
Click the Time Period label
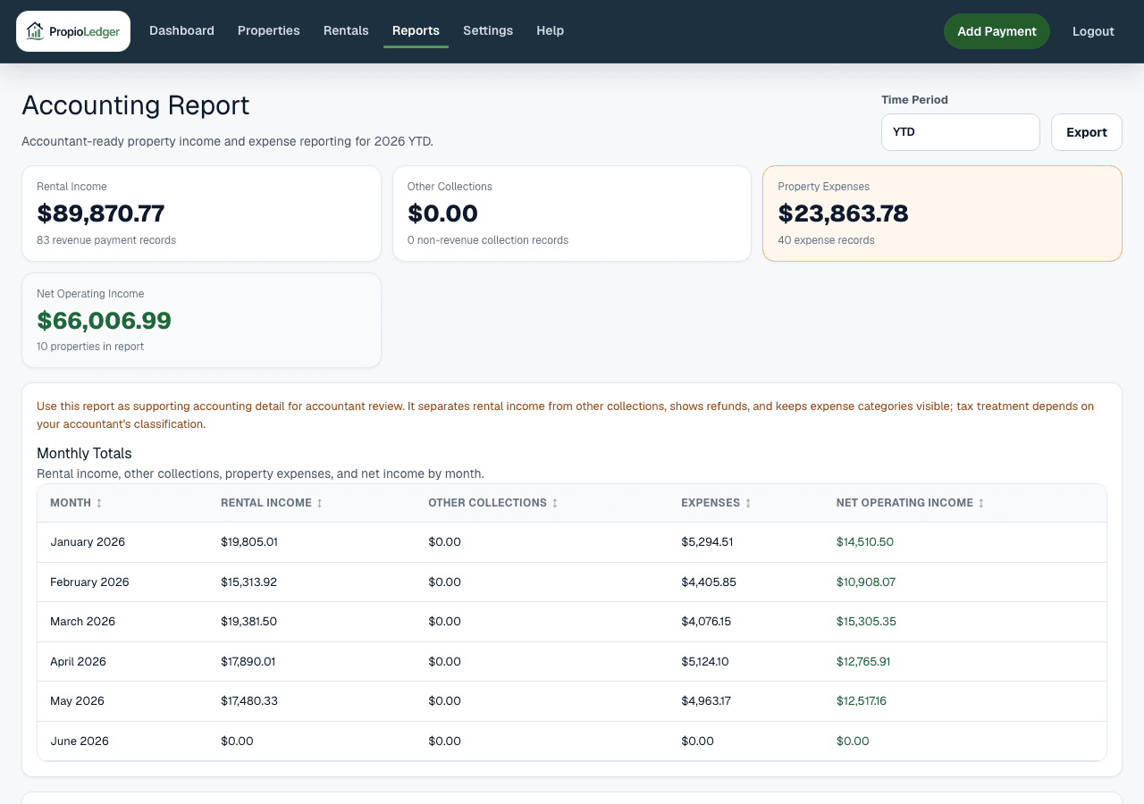coord(914,100)
